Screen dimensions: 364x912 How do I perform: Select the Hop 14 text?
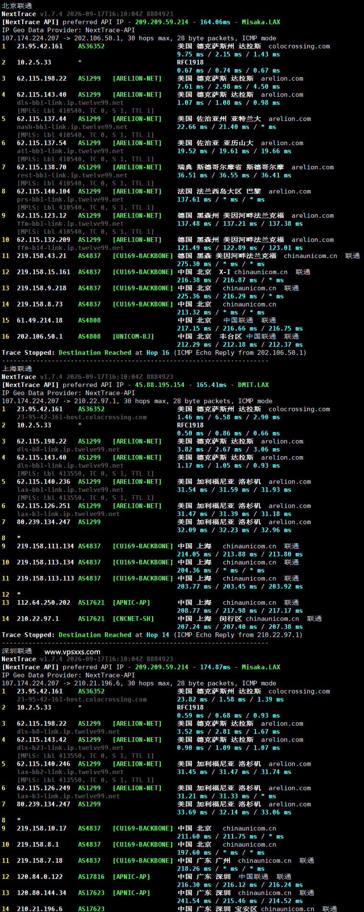click(x=158, y=635)
